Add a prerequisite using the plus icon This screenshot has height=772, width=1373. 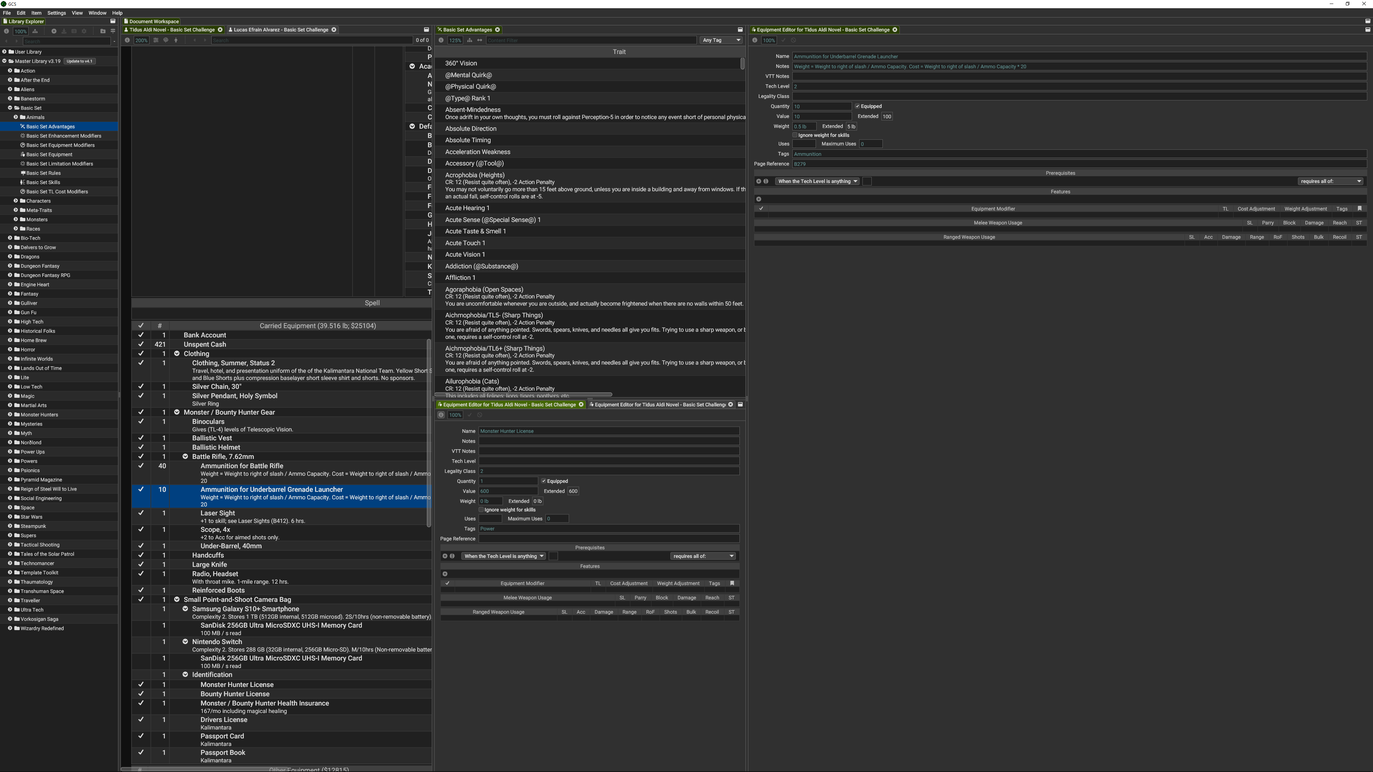tap(758, 181)
